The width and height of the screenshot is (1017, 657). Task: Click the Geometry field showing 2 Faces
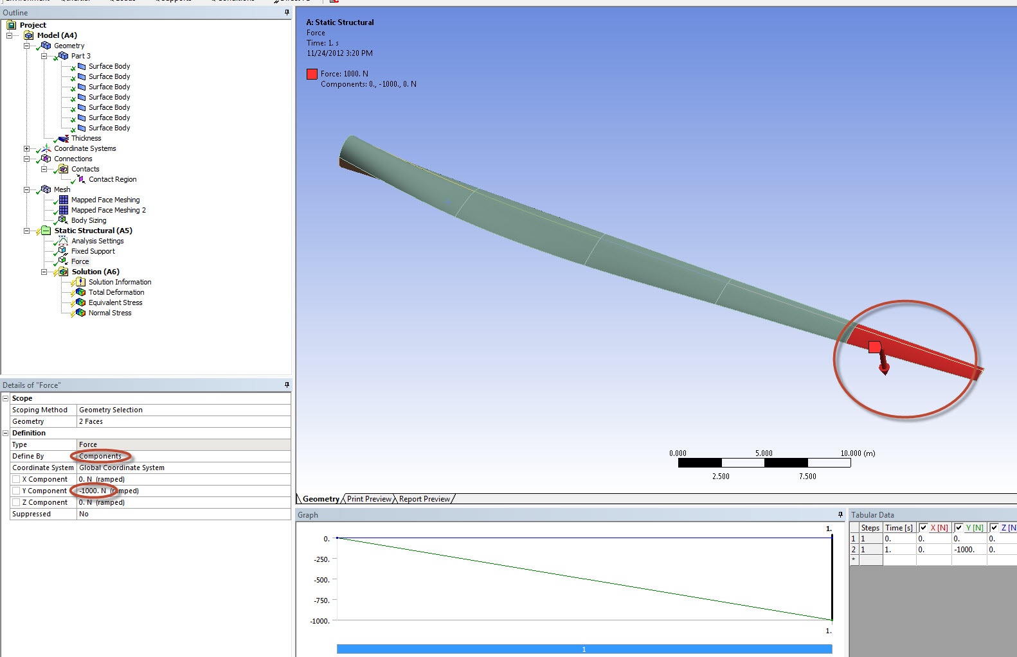184,421
